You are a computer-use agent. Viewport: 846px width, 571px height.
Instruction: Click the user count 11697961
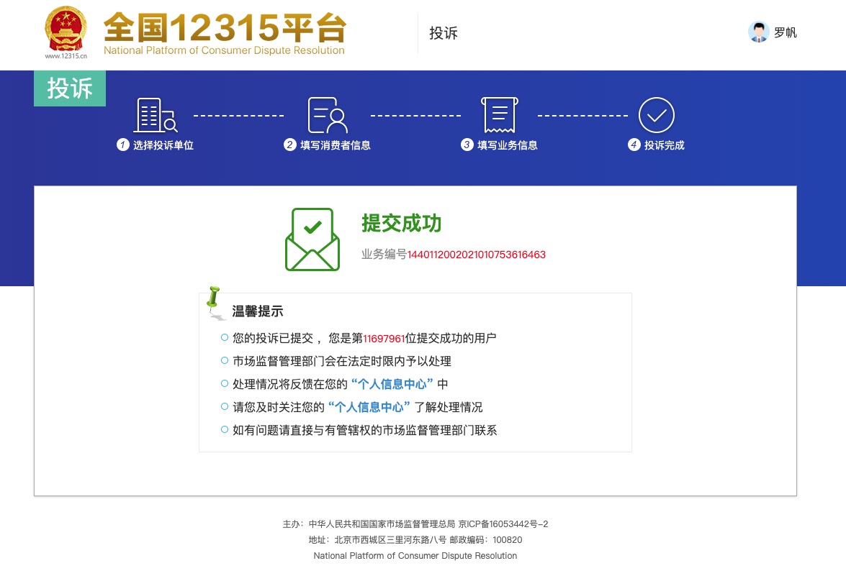pyautogui.click(x=384, y=339)
